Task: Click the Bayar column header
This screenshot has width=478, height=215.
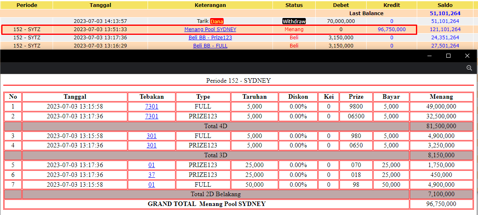Action: (x=391, y=97)
